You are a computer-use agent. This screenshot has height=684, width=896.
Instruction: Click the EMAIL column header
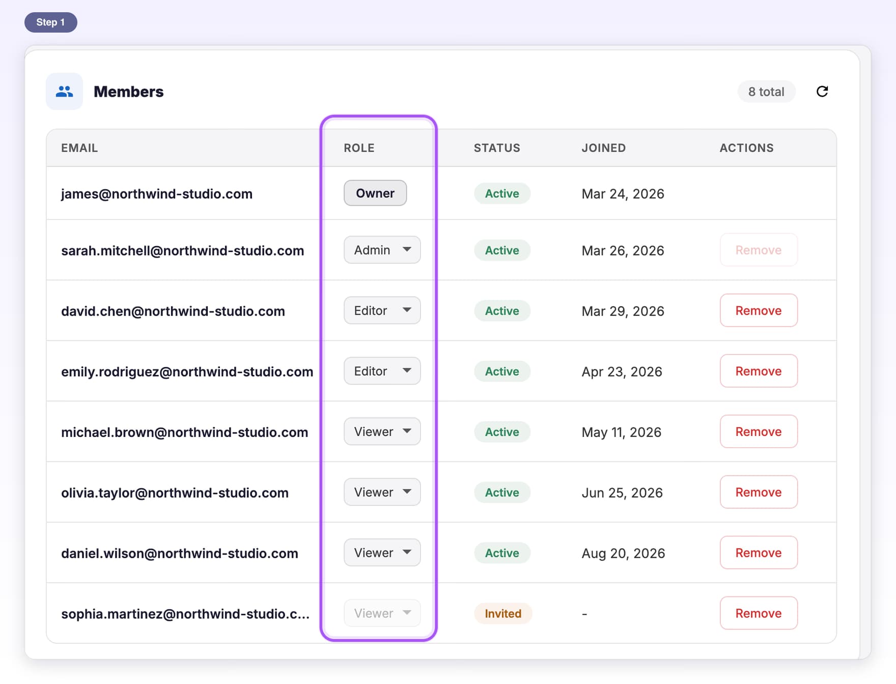[79, 148]
